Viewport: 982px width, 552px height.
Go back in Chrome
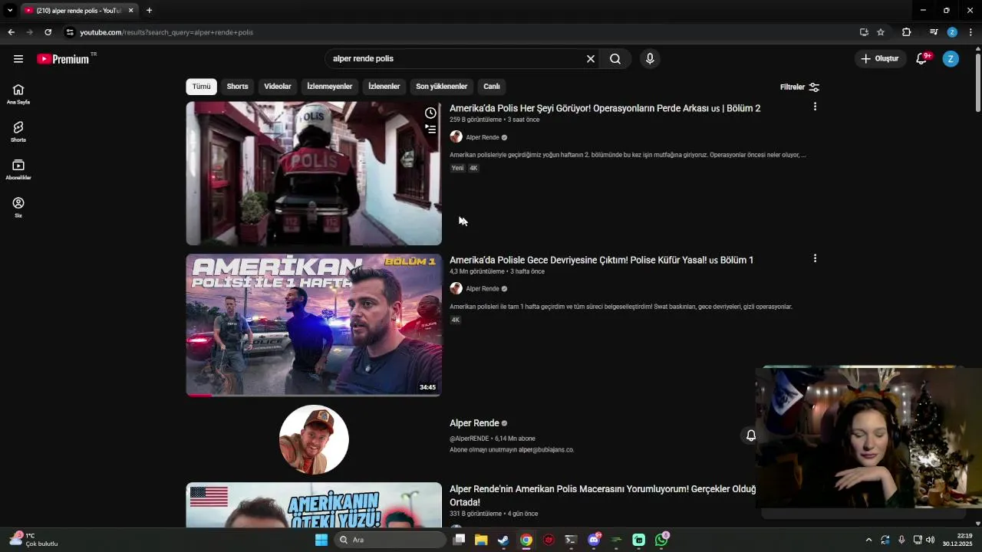coord(11,32)
